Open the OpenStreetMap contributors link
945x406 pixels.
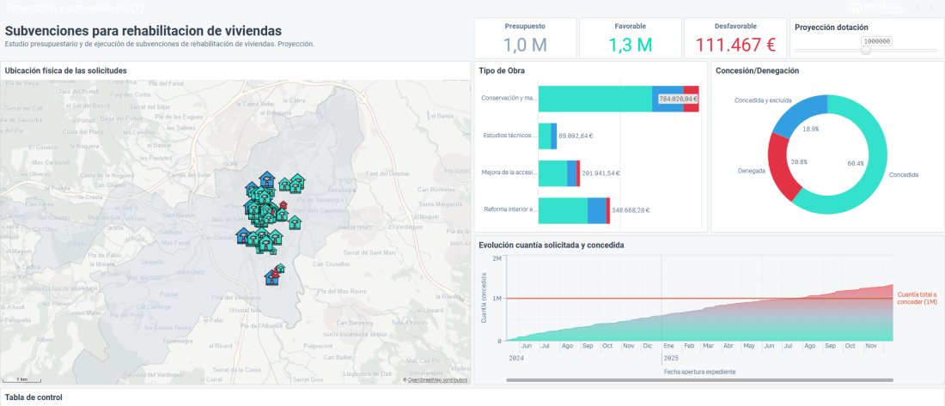pyautogui.click(x=437, y=380)
